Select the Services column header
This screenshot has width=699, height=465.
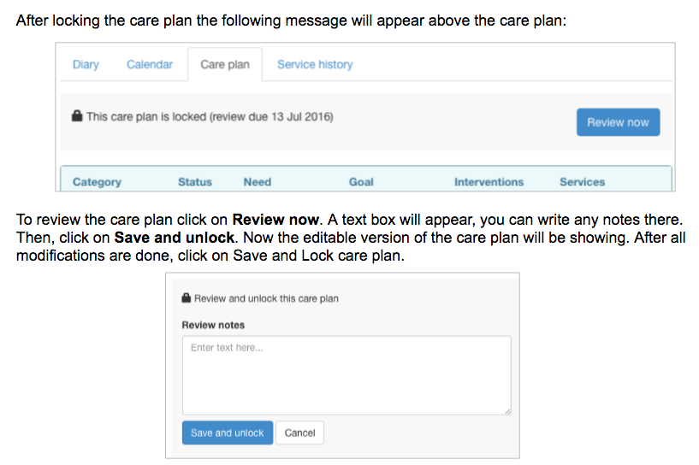point(582,182)
